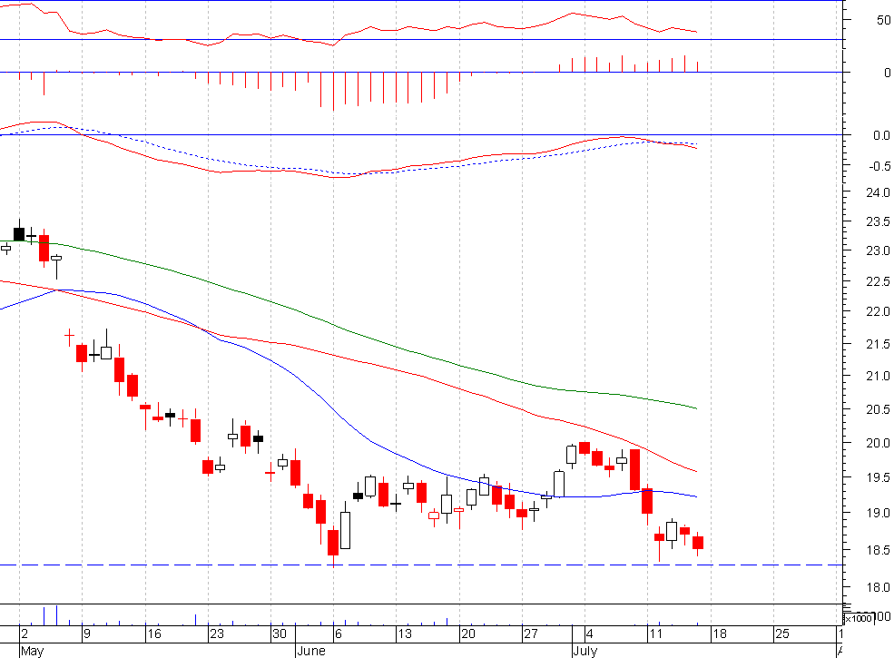Select the 19.0 price axis label
Screen dimensions: 894x658
click(x=878, y=514)
